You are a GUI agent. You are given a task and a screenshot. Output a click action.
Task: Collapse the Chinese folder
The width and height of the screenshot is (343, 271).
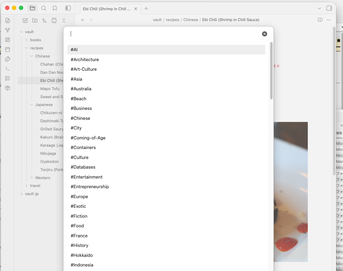tap(32, 56)
